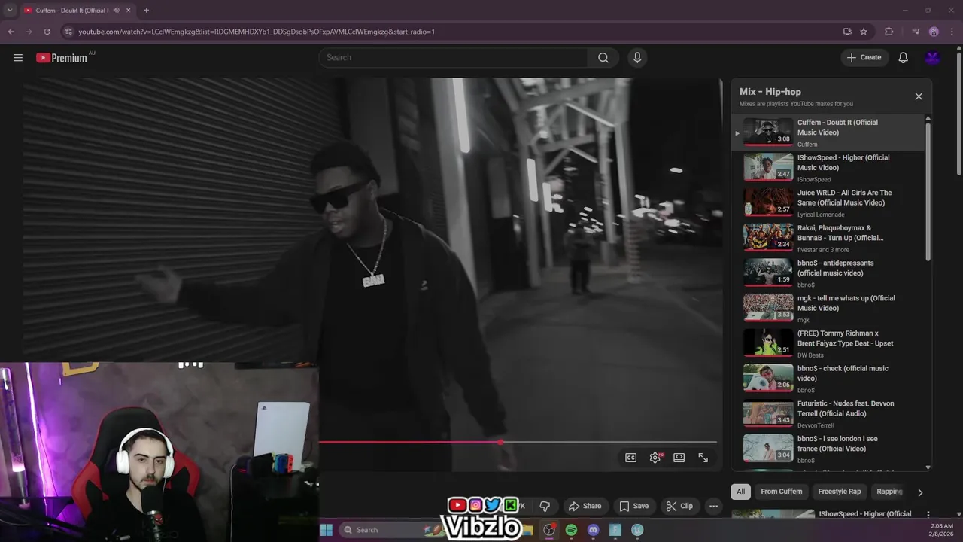Viewport: 963px width, 542px height.
Task: Open the notifications bell
Action: (904, 58)
